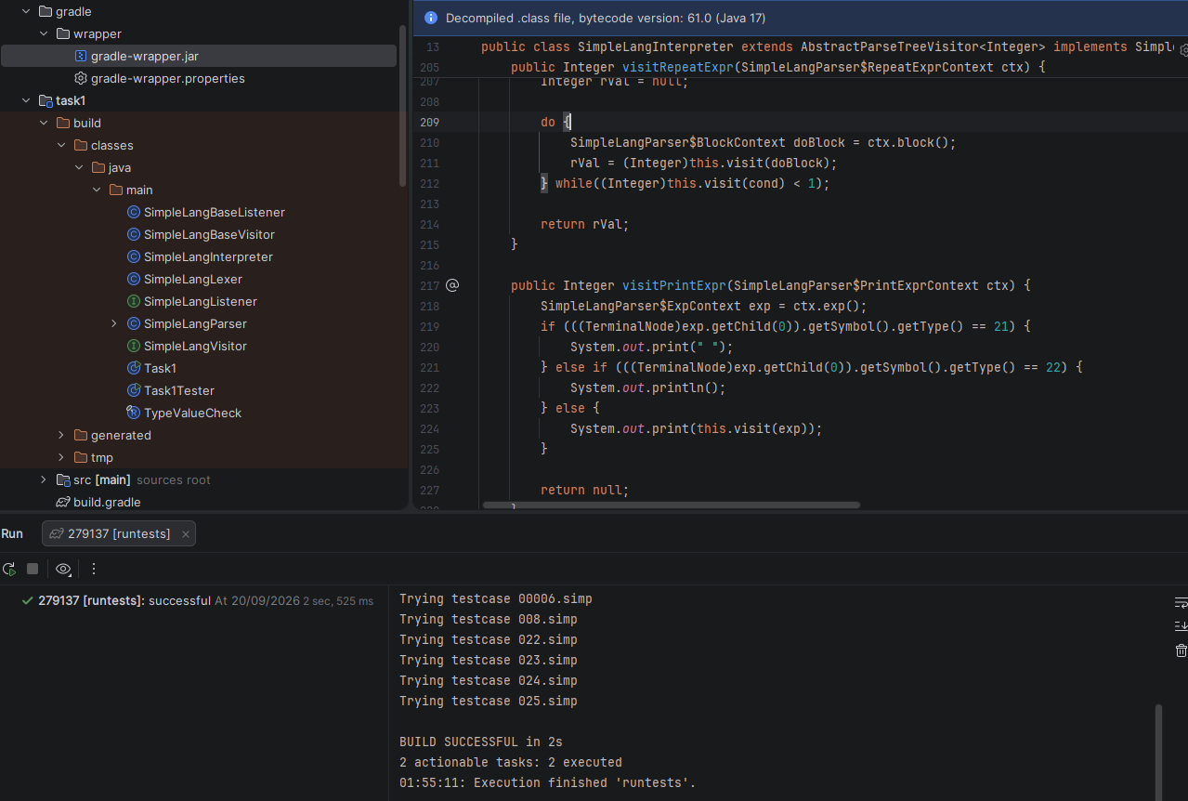Image resolution: width=1188 pixels, height=801 pixels.
Task: Click console line 'Trying testcase 00006.simp'
Action: click(495, 598)
